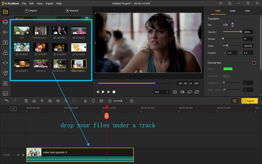Click the Redo arrow in timeline toolbar

[x=15, y=101]
